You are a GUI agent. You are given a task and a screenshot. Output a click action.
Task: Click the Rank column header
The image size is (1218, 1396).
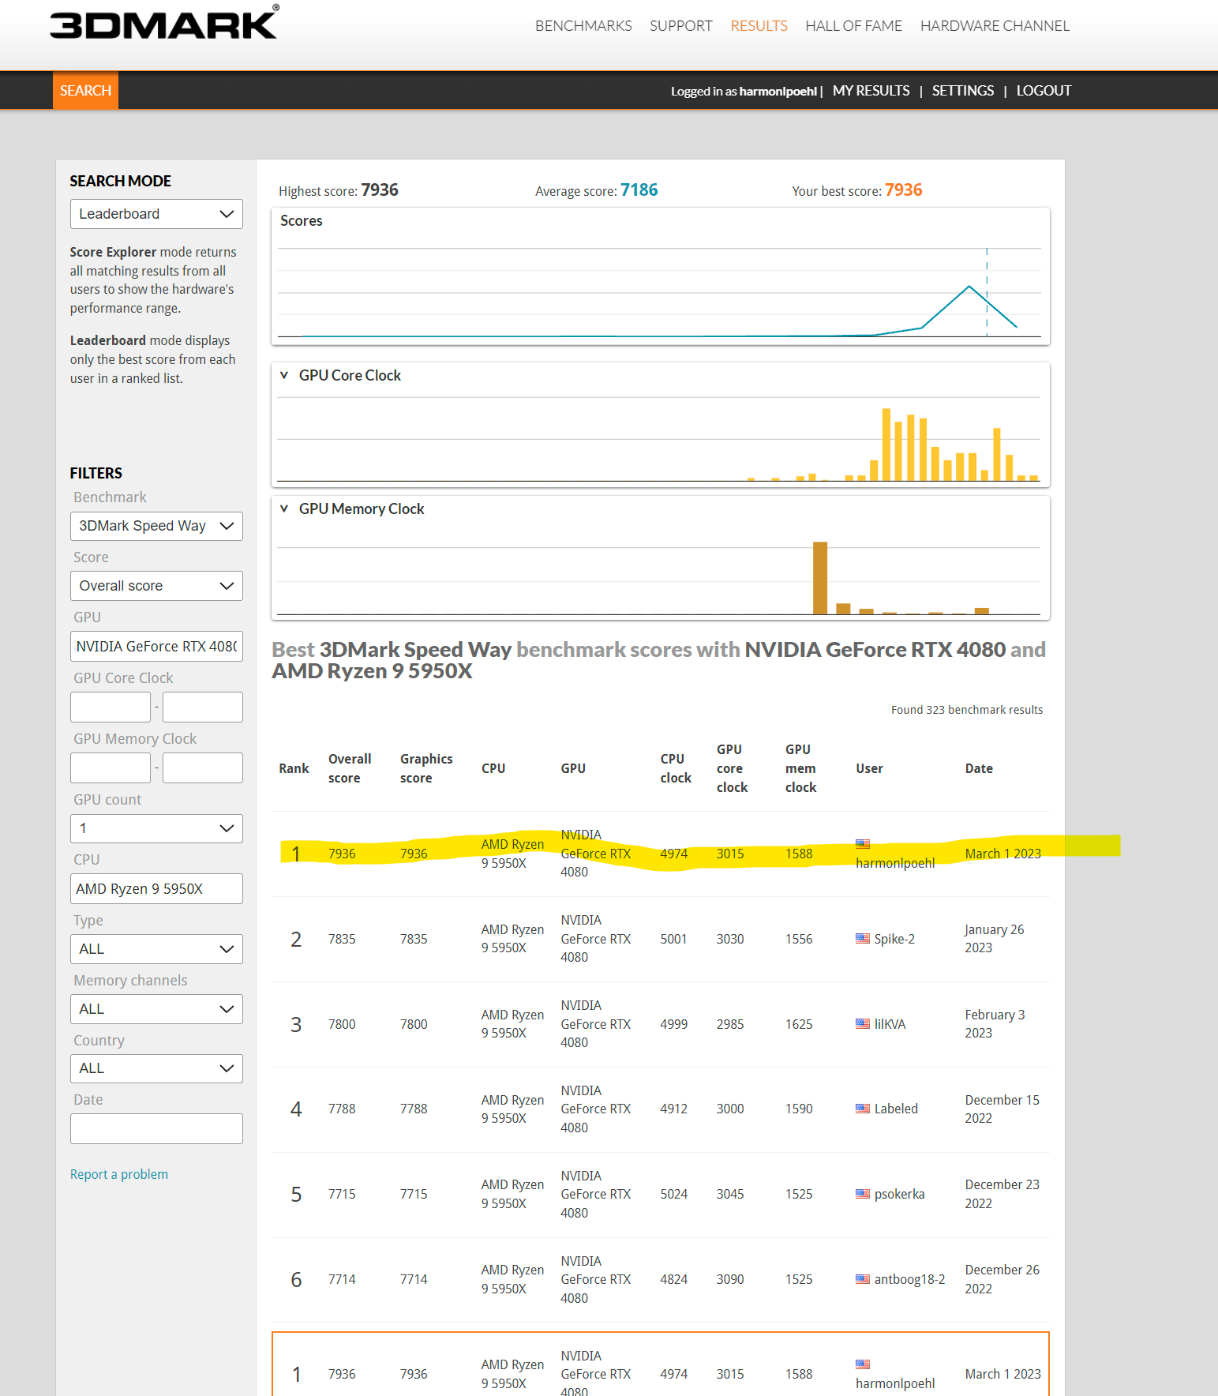(x=294, y=768)
